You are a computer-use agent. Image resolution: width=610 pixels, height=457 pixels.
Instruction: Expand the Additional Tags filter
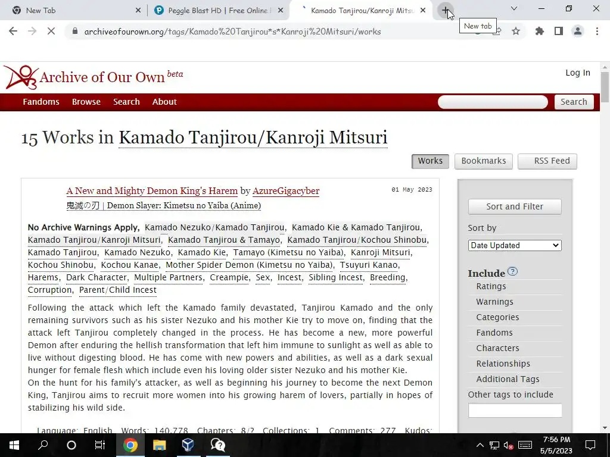[x=508, y=379]
